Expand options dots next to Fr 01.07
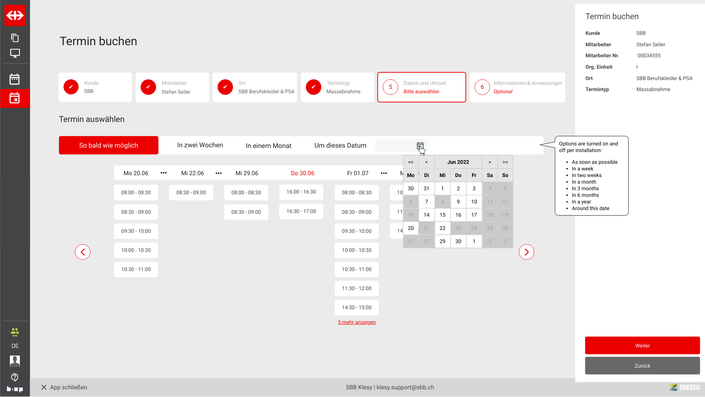The image size is (705, 397). [384, 173]
